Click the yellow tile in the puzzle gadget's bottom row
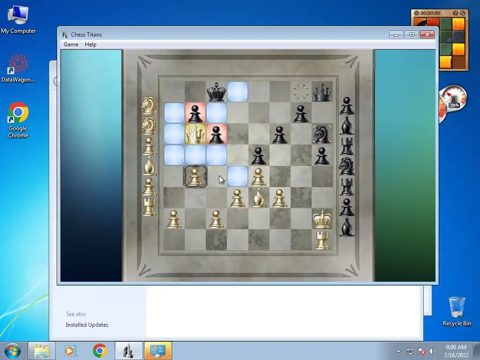The image size is (480, 360). (x=446, y=62)
